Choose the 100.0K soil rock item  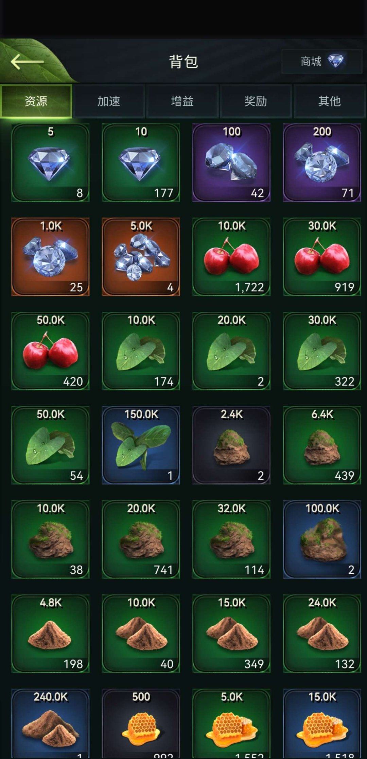[x=322, y=539]
